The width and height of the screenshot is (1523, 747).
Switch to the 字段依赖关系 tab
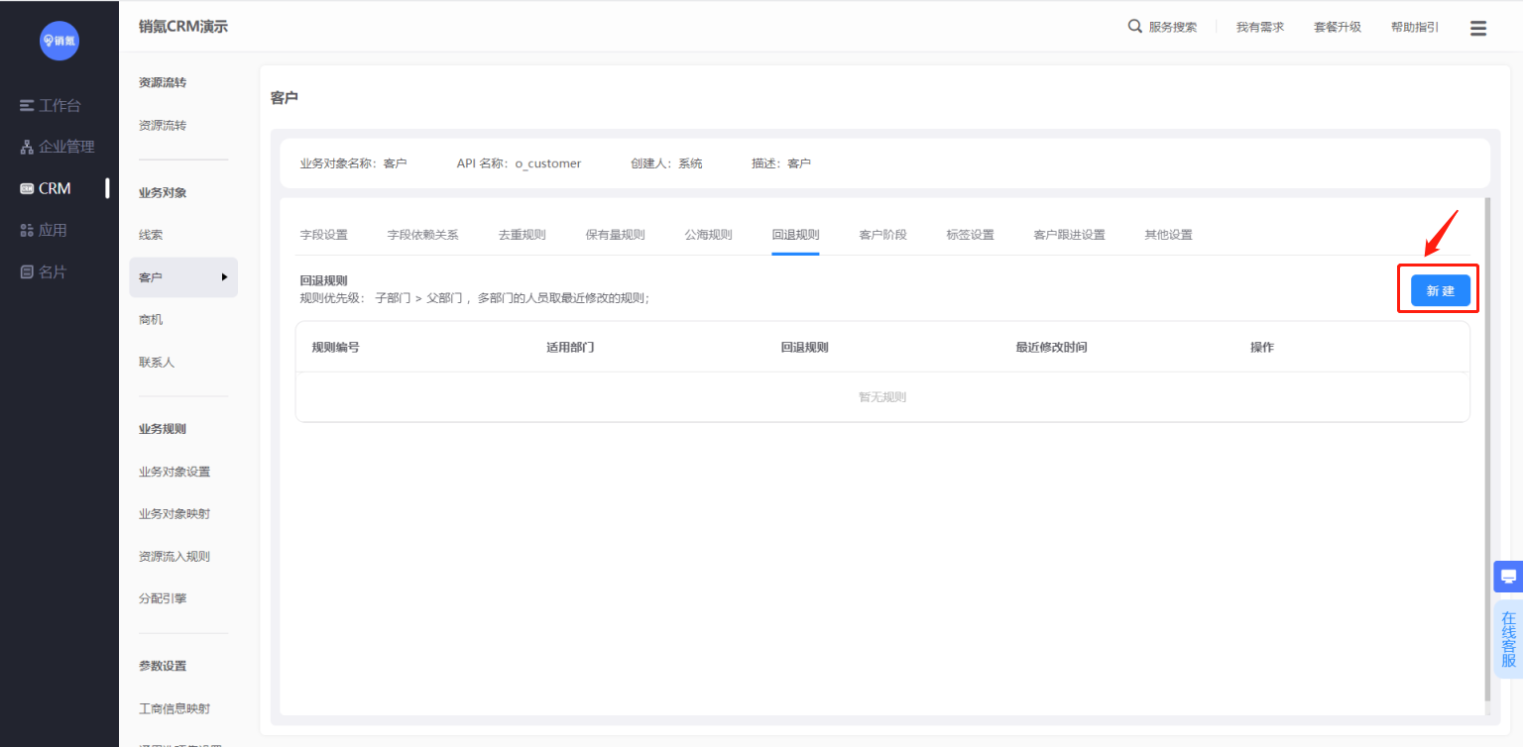coord(423,235)
